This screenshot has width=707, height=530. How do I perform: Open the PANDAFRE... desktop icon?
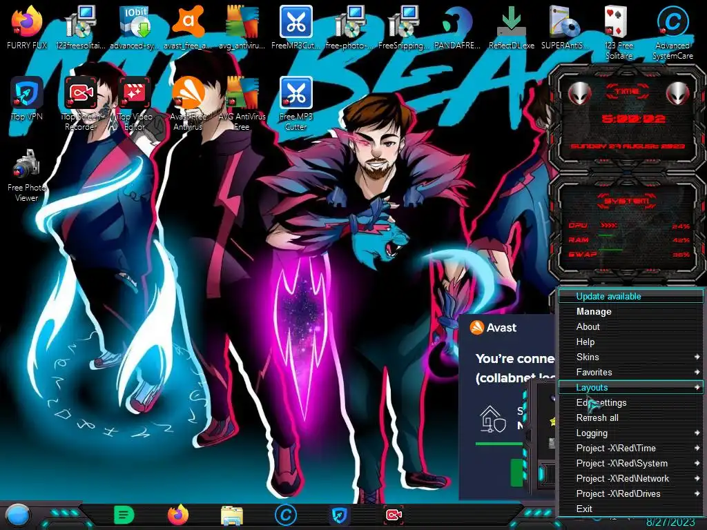click(x=457, y=27)
